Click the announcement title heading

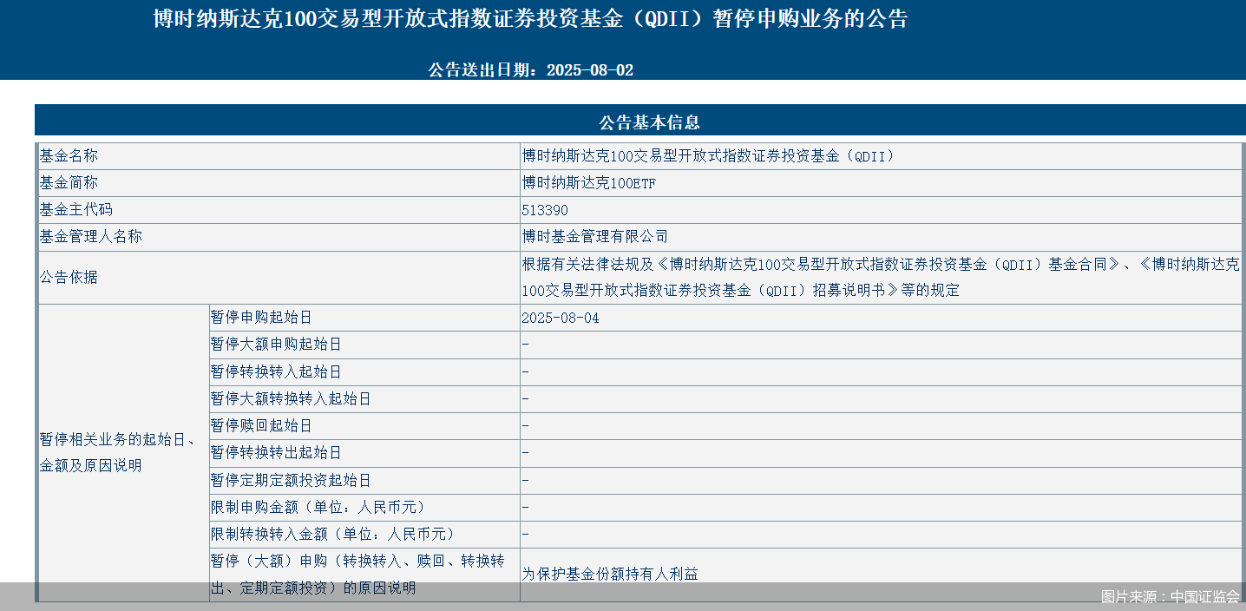[530, 19]
